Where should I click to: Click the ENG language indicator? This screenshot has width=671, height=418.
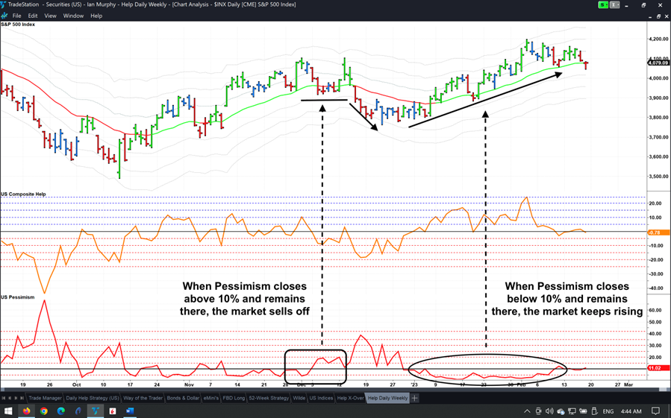(x=608, y=411)
